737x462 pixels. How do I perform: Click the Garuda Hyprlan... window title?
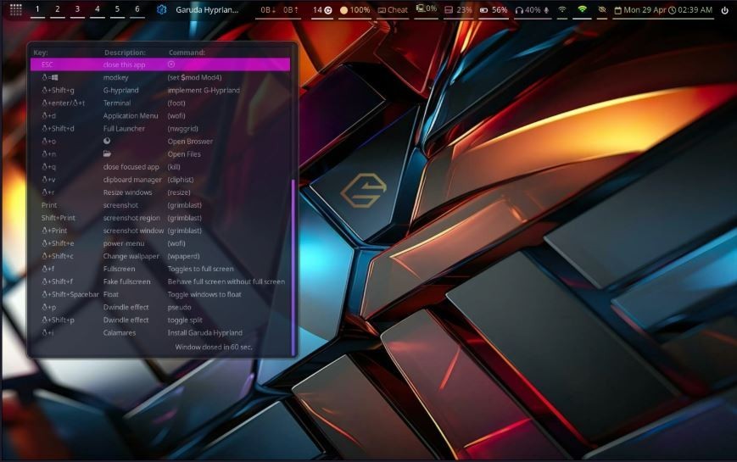tap(207, 9)
